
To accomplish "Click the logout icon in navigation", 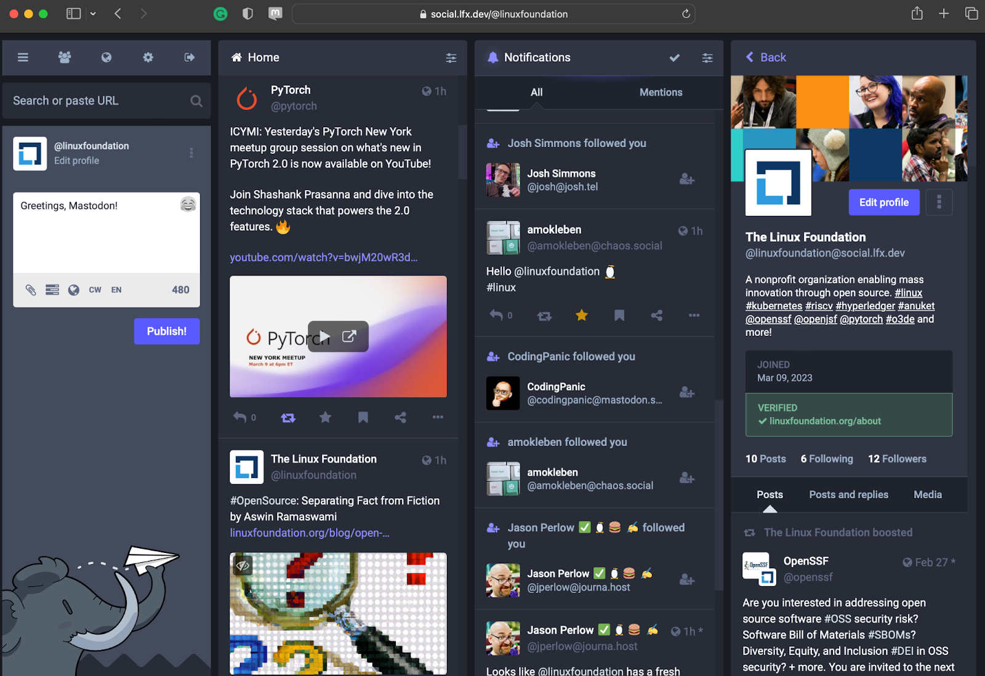I will [190, 57].
